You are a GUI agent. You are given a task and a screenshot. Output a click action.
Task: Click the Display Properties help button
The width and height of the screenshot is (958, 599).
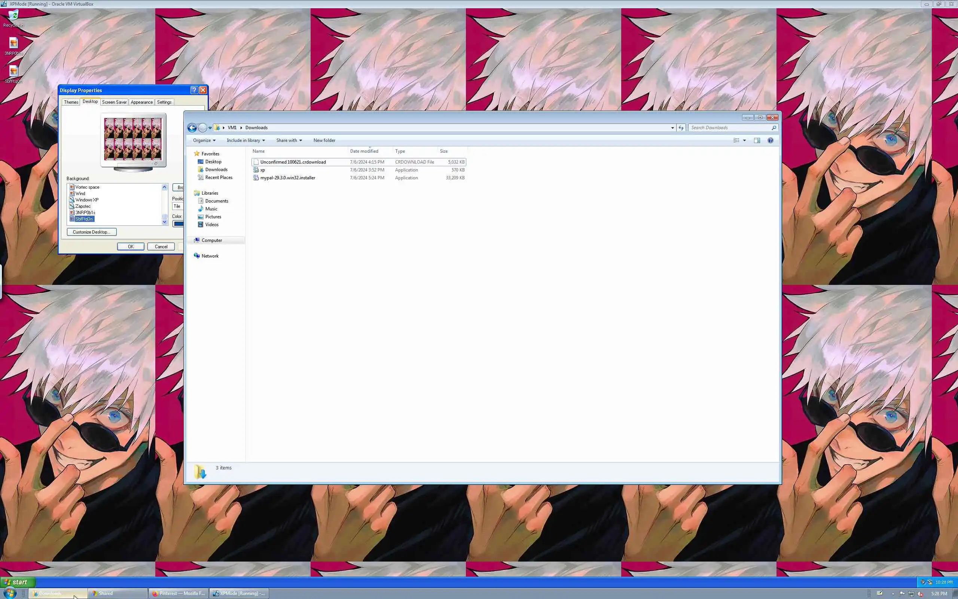pos(194,90)
